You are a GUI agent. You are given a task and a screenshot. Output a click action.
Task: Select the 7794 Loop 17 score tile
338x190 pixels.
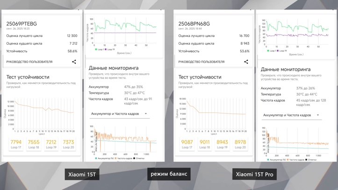16,144
